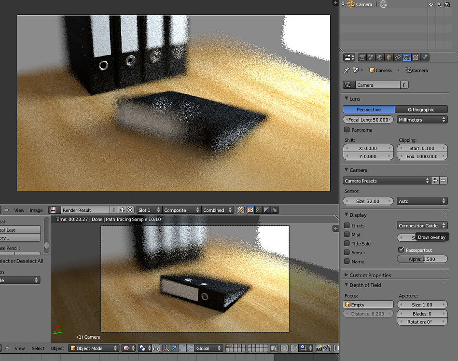This screenshot has height=361, width=458.
Task: Open the Object Constraints chain-link icon
Action: coord(398,57)
